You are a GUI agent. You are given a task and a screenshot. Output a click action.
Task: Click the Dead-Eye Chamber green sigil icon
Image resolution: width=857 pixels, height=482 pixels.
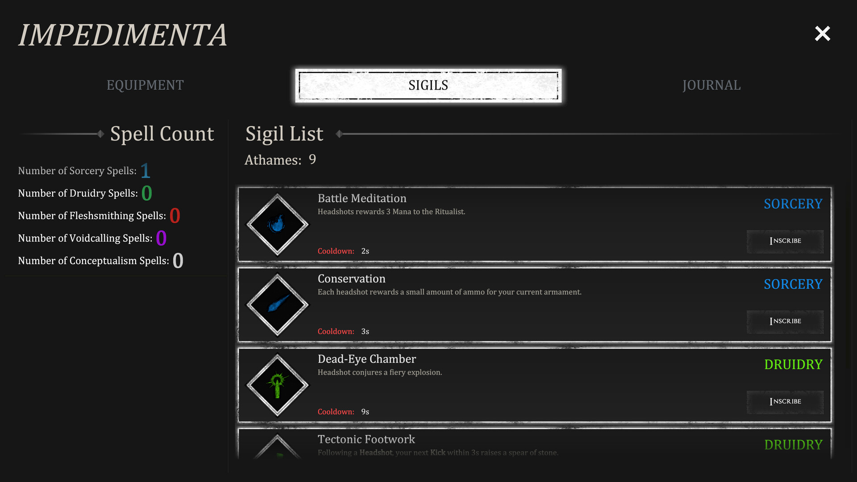point(277,385)
